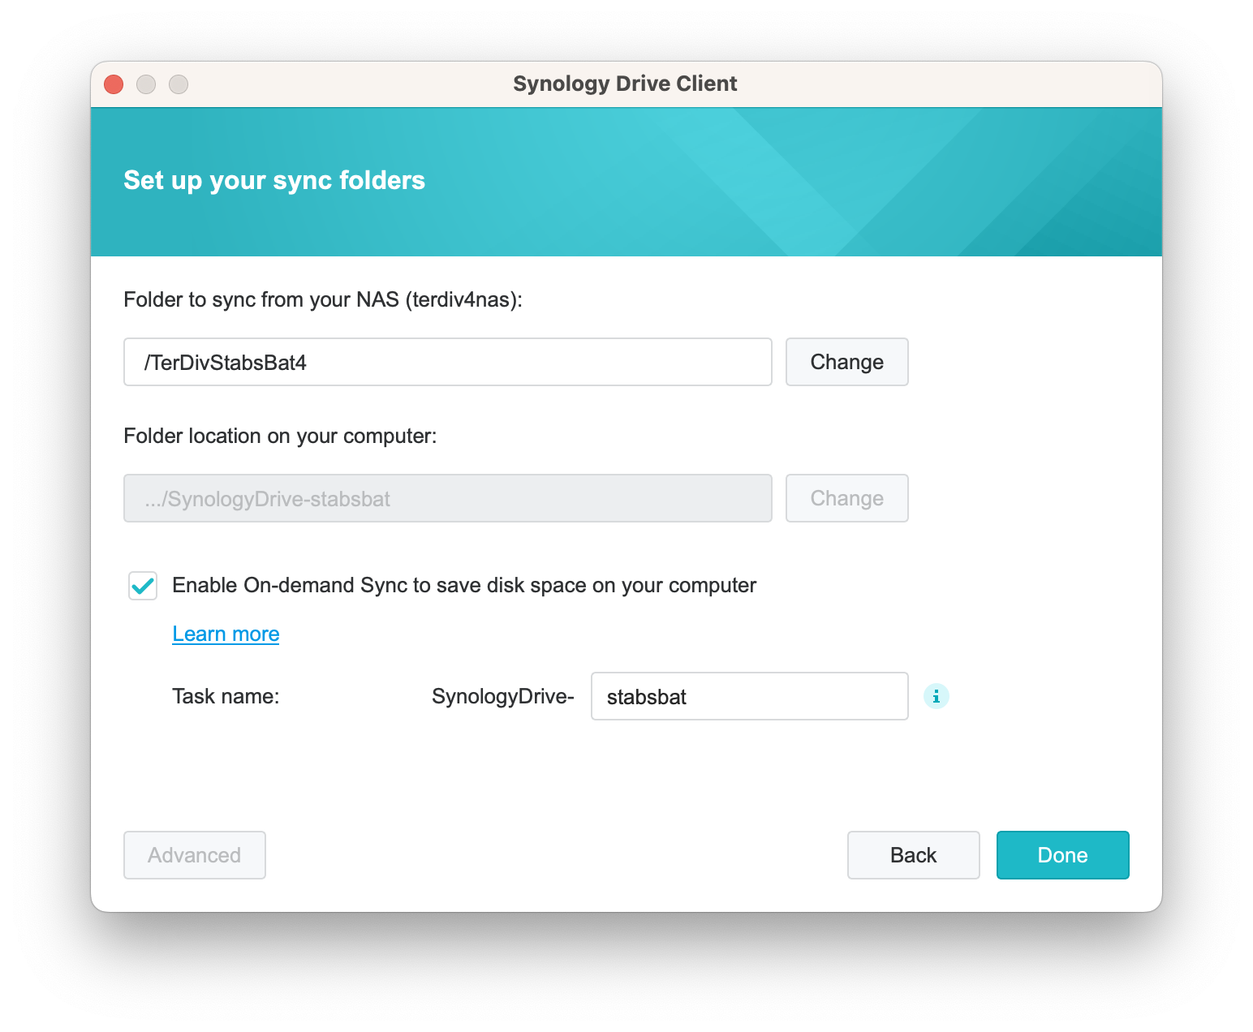Viewport: 1253px width, 1032px height.
Task: Click the 'Folder location on your computer' label
Action: coord(280,436)
